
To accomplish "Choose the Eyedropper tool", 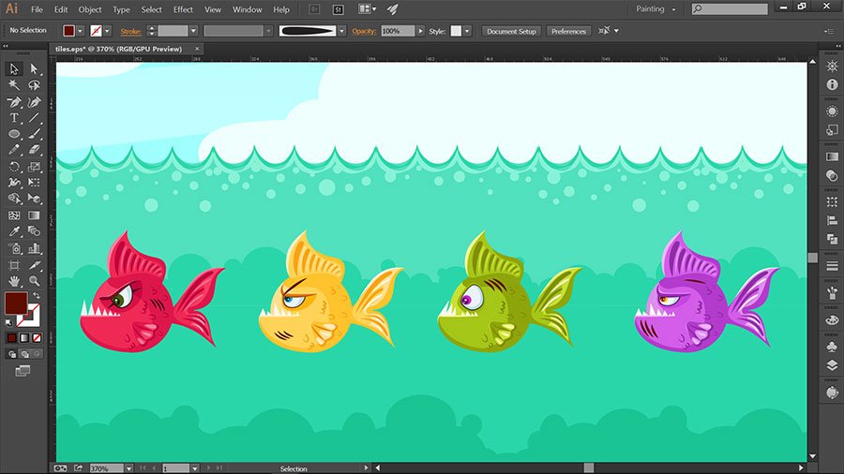I will click(14, 231).
